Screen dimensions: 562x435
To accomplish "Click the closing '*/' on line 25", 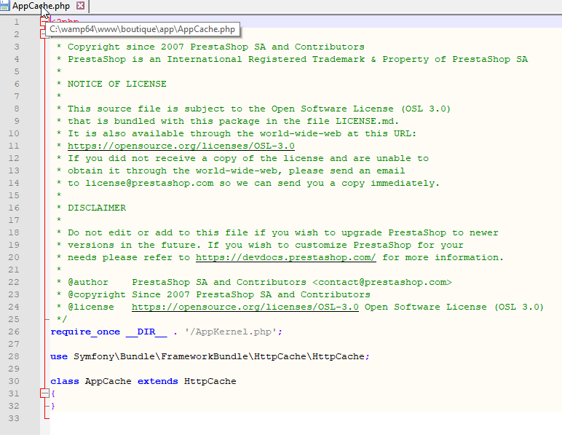I will coord(62,319).
